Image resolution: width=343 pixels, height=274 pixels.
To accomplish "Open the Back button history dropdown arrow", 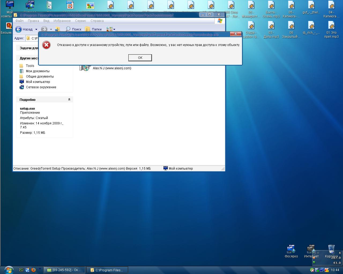I will [36, 29].
